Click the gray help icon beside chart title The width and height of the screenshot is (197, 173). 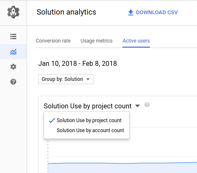[147, 105]
